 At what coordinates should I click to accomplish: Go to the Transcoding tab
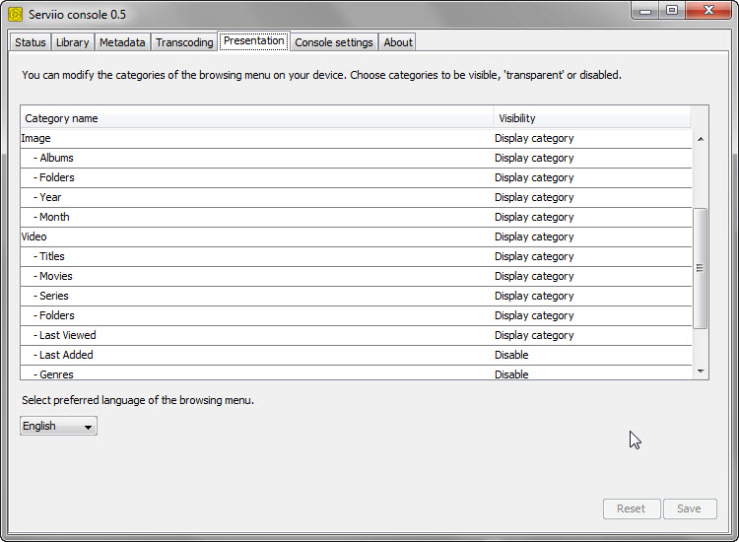pos(184,42)
